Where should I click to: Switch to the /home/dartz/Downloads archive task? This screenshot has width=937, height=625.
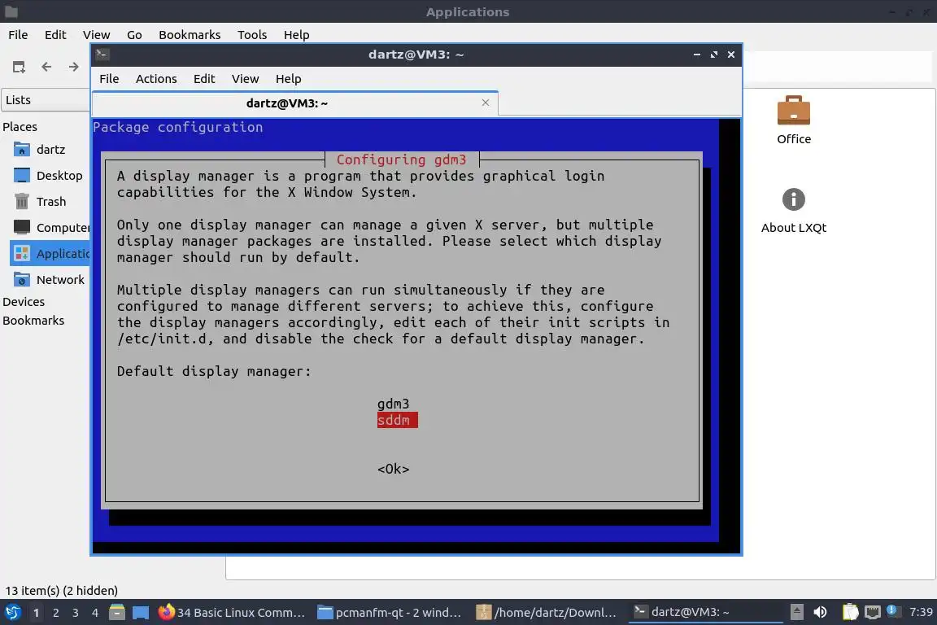[x=547, y=613]
